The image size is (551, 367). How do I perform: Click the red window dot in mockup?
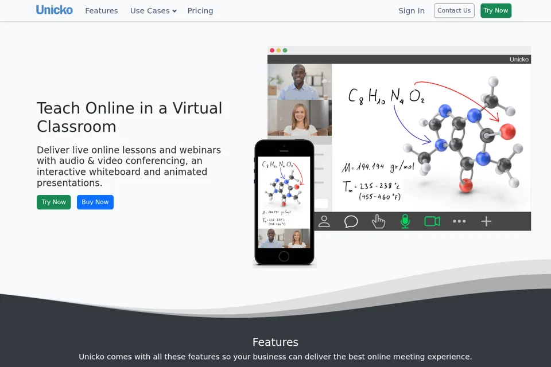[272, 50]
